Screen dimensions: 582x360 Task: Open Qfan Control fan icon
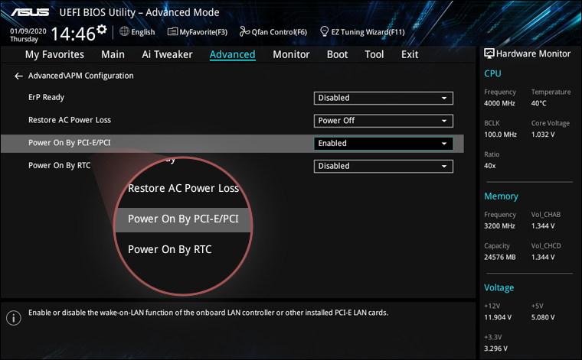point(244,31)
